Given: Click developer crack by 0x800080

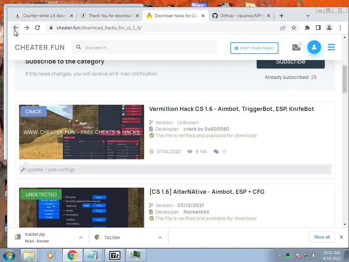Looking at the screenshot, I should (206, 129).
